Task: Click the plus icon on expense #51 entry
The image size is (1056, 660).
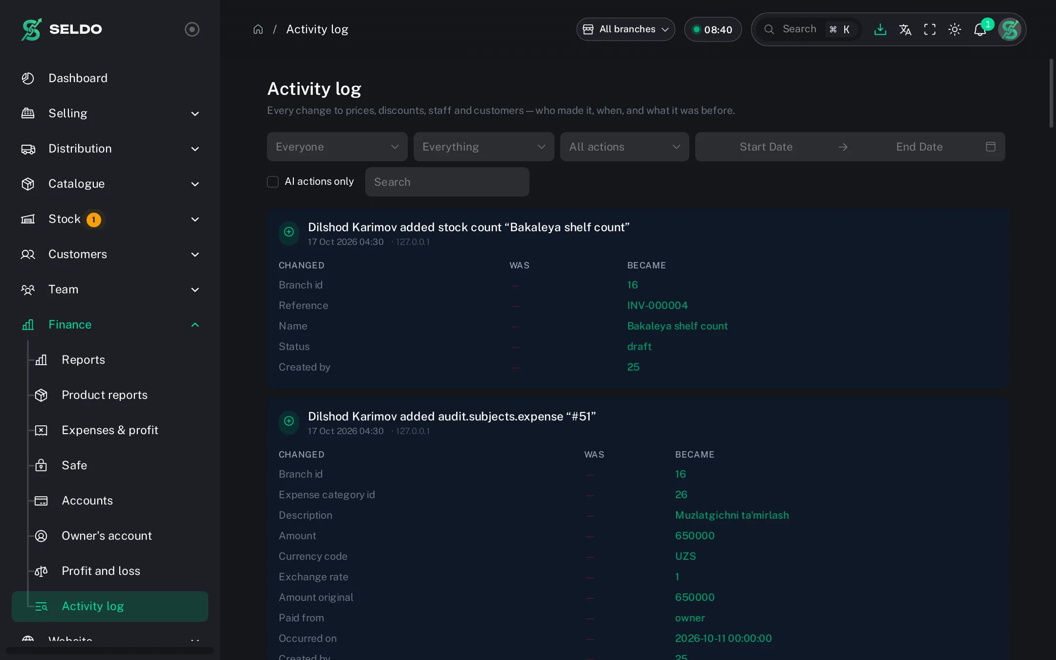Action: point(289,421)
